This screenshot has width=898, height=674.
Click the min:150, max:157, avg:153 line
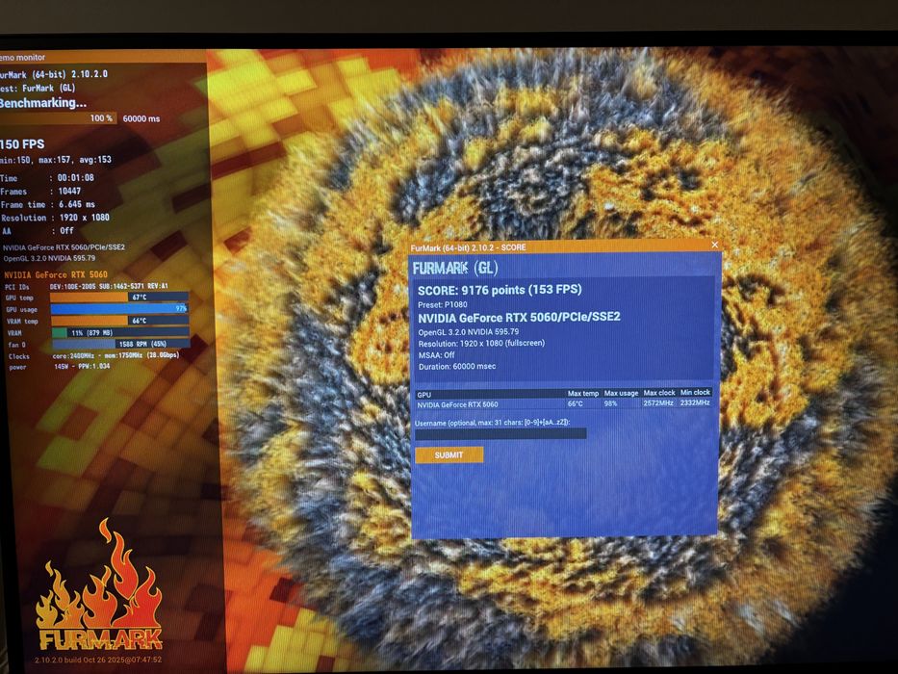[x=56, y=160]
